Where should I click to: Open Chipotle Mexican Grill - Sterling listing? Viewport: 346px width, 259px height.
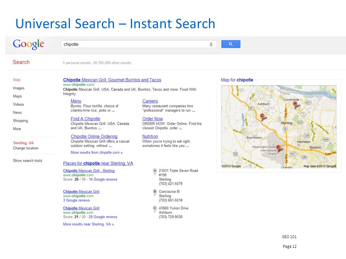pos(89,171)
